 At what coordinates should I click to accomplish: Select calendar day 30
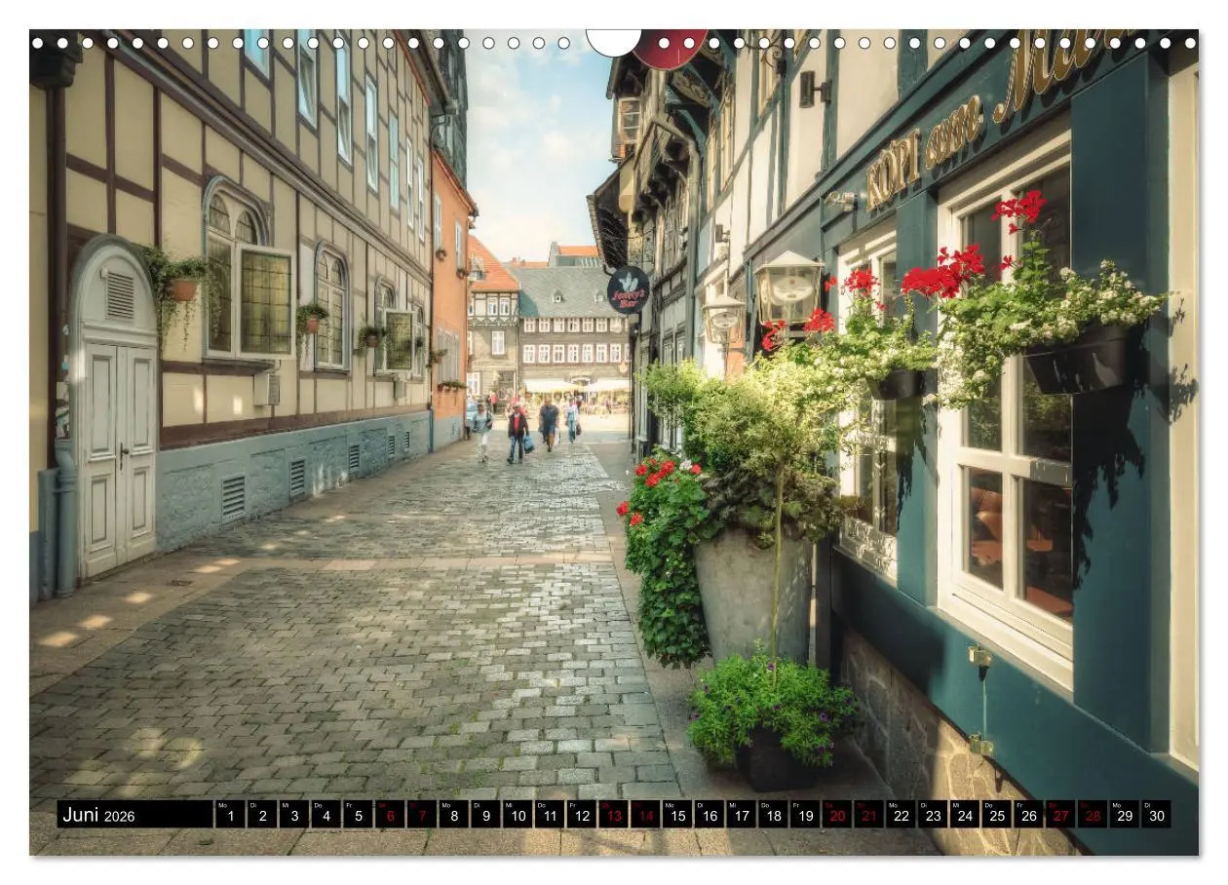(x=1157, y=815)
